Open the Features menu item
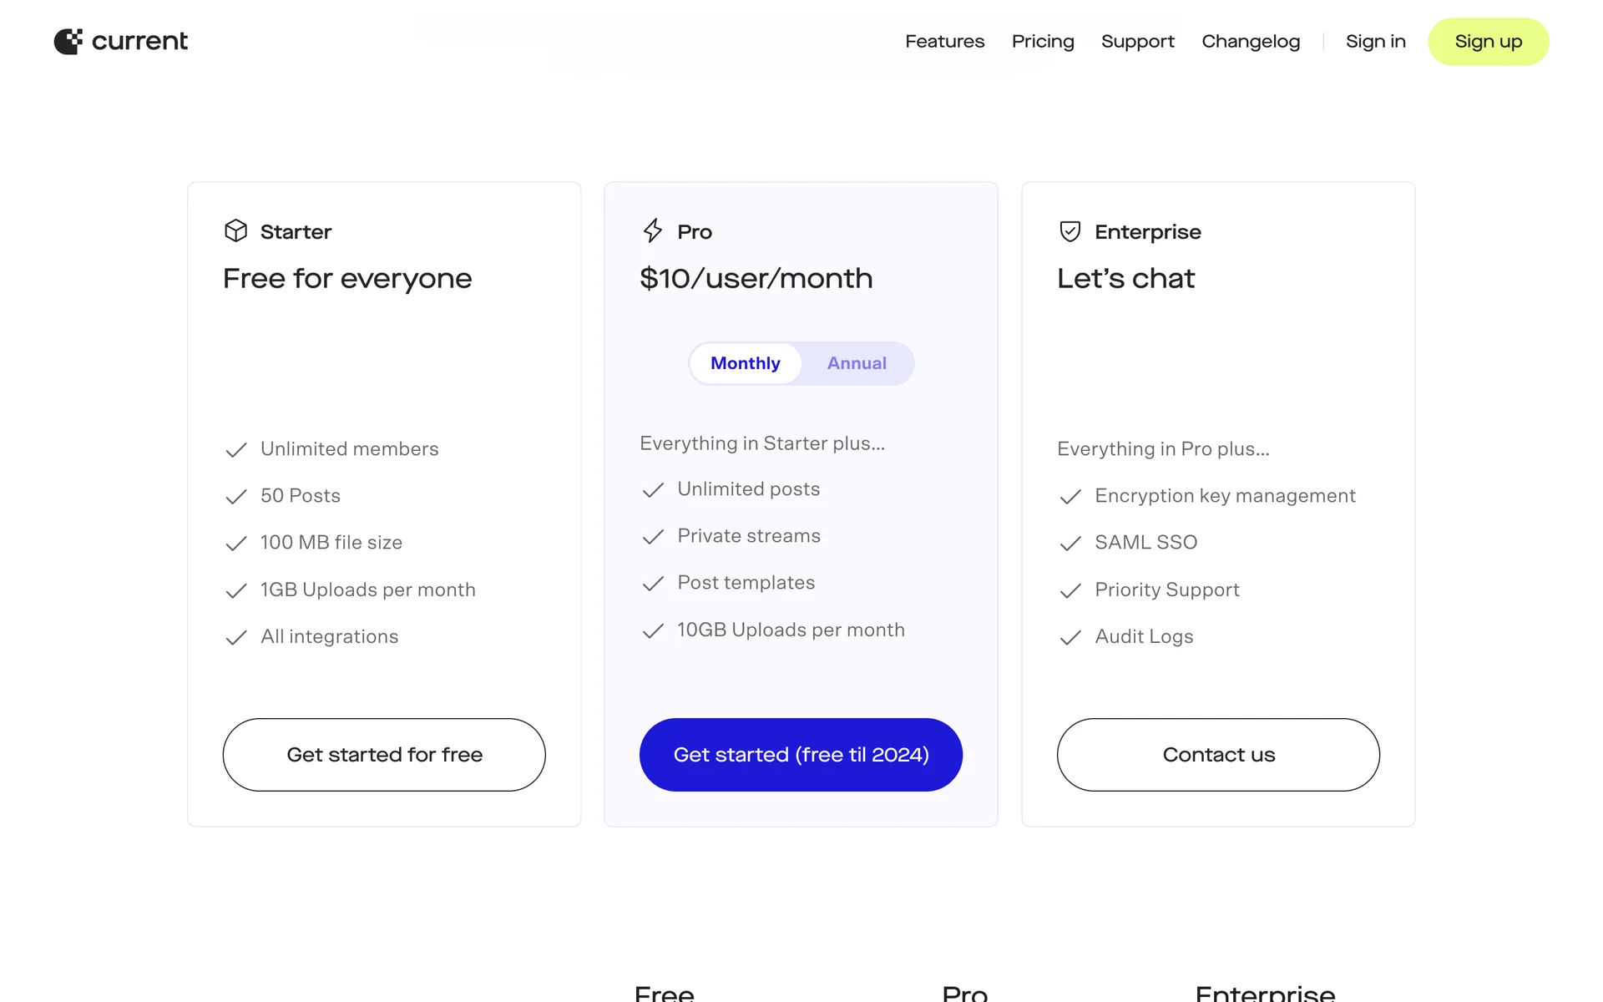Image resolution: width=1603 pixels, height=1002 pixels. [x=944, y=42]
